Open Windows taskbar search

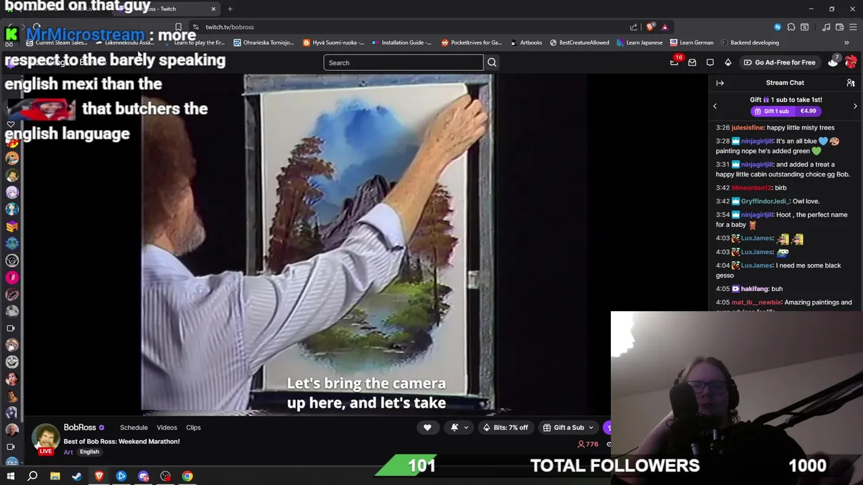[32, 476]
